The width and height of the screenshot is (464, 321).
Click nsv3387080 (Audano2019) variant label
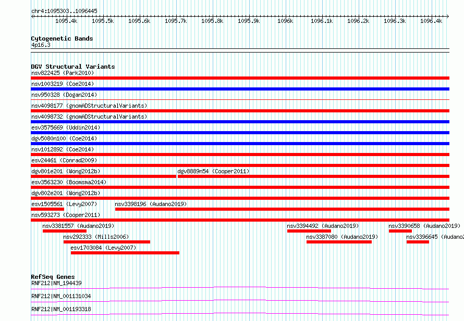(342, 237)
